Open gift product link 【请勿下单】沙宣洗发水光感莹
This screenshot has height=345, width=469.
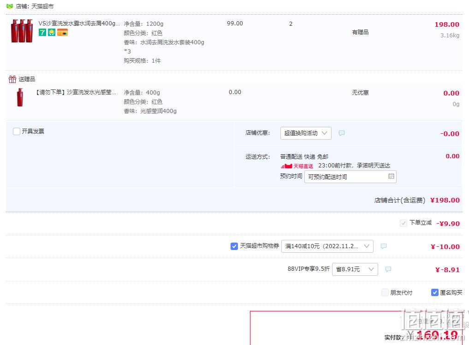click(x=75, y=92)
